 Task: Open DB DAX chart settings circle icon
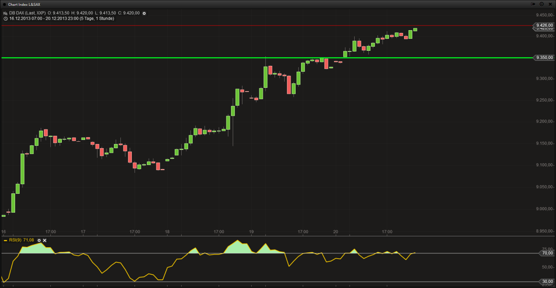(x=144, y=13)
